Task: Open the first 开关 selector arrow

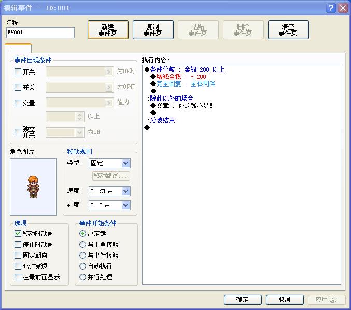Action: [x=109, y=72]
